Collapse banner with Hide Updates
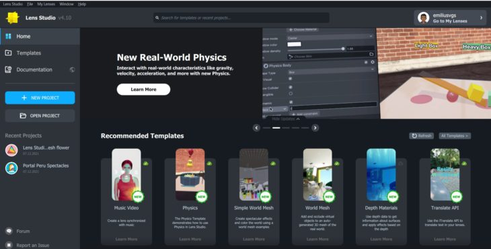This screenshot has width=491, height=249. tap(286, 119)
